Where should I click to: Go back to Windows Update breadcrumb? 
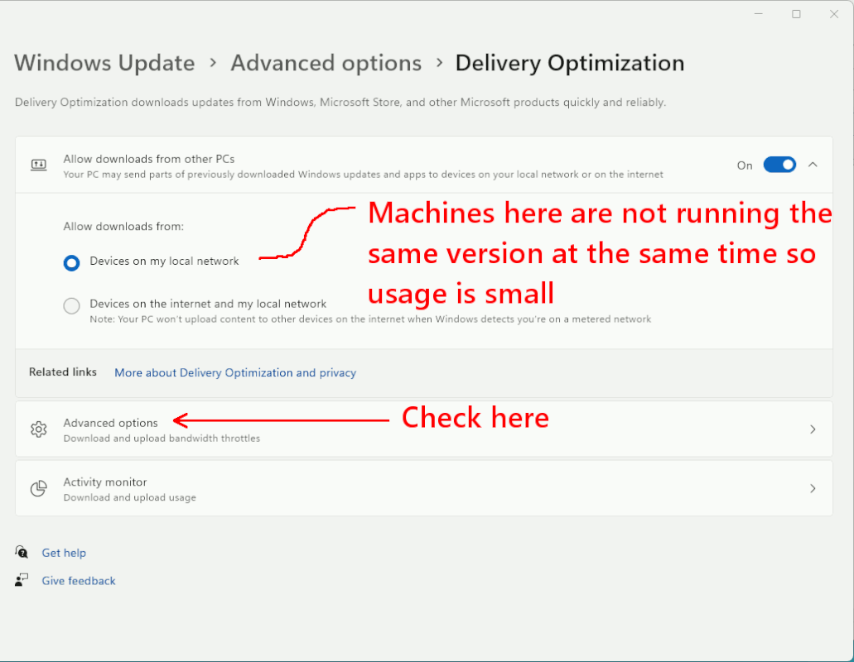coord(104,63)
